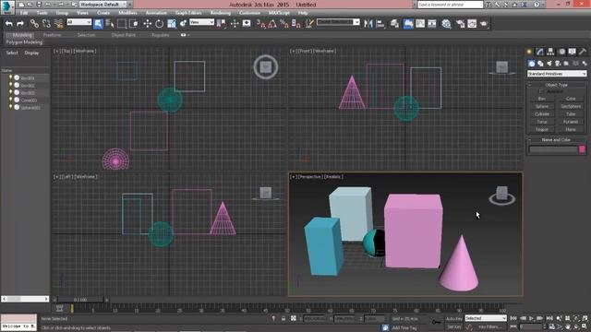Open the Layer Manager icon
This screenshot has width=591, height=332.
click(x=394, y=24)
